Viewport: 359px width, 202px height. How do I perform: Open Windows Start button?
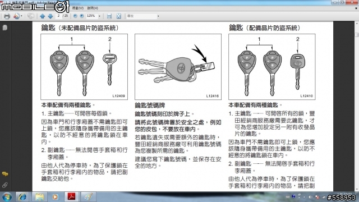(x=7, y=197)
